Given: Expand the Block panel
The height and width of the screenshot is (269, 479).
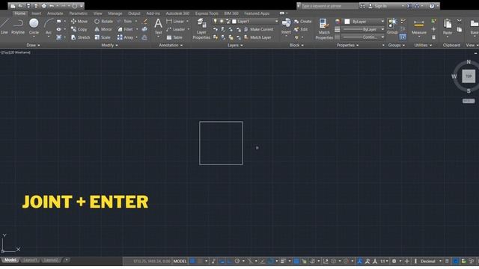Looking at the screenshot, I should (x=296, y=45).
